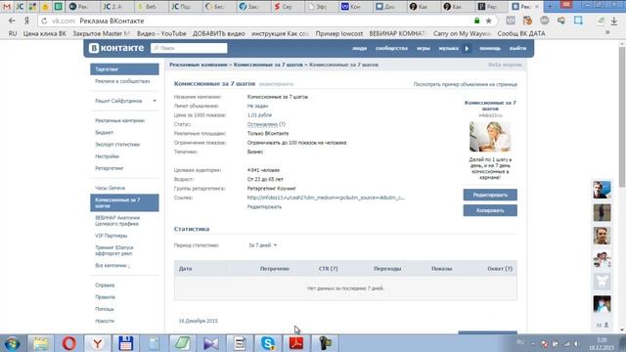Open the За 7 дней period dropdown
The width and height of the screenshot is (626, 352).
(262, 245)
